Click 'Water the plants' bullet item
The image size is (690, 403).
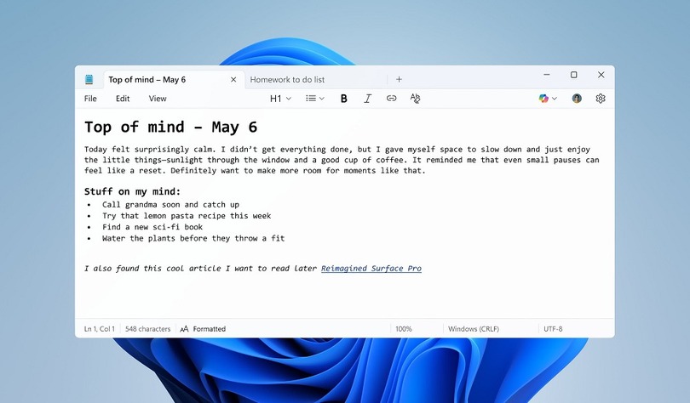coord(193,238)
